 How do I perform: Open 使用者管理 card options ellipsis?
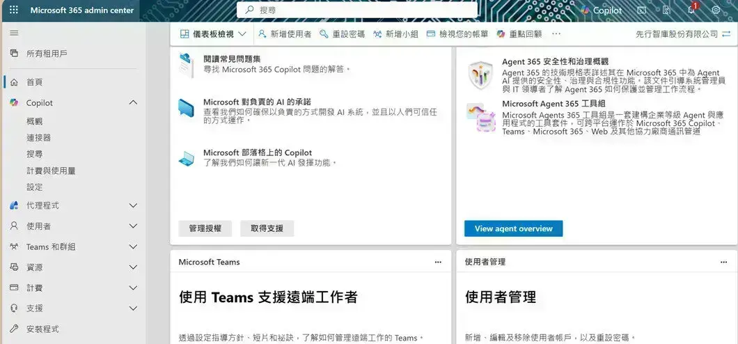724,262
